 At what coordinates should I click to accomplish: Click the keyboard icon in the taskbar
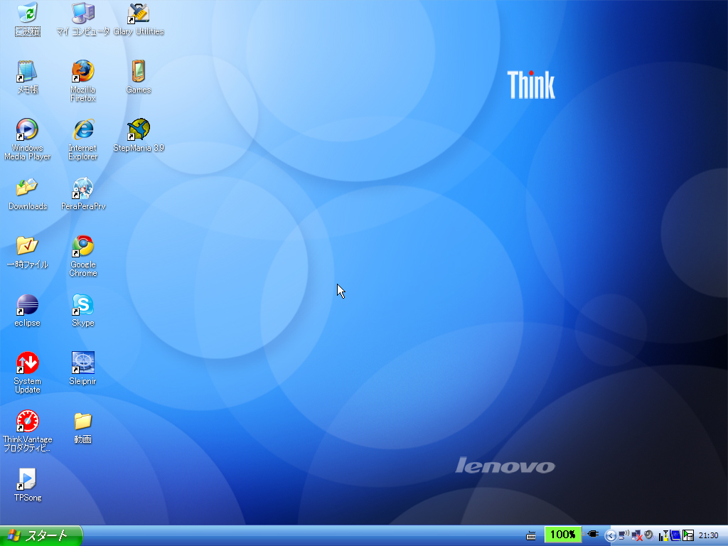(x=531, y=535)
